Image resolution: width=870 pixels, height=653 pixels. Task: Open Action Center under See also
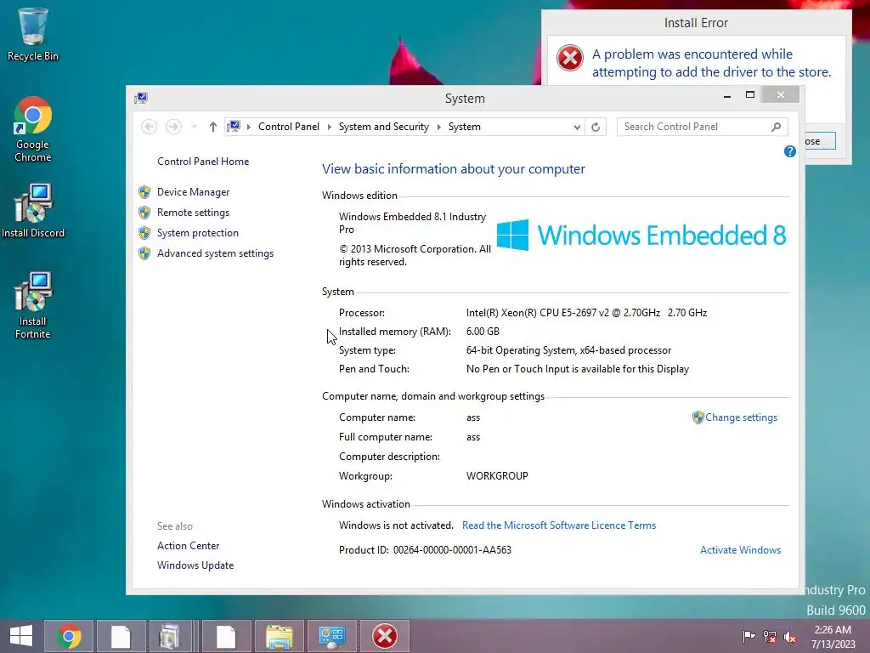tap(188, 546)
